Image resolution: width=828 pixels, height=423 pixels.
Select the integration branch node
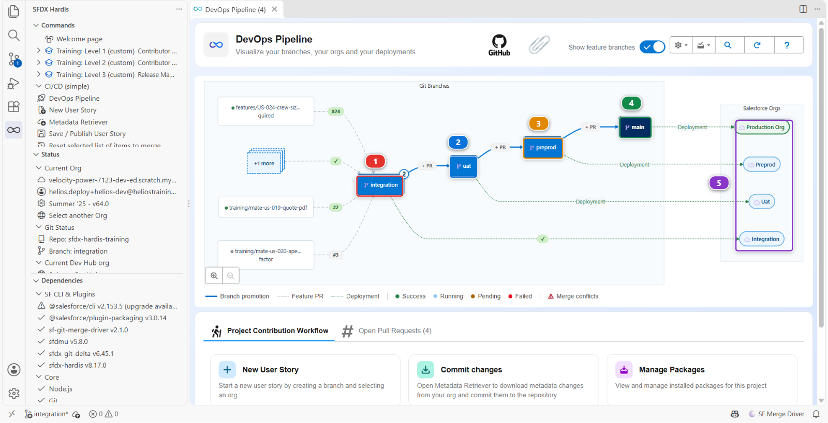(380, 185)
